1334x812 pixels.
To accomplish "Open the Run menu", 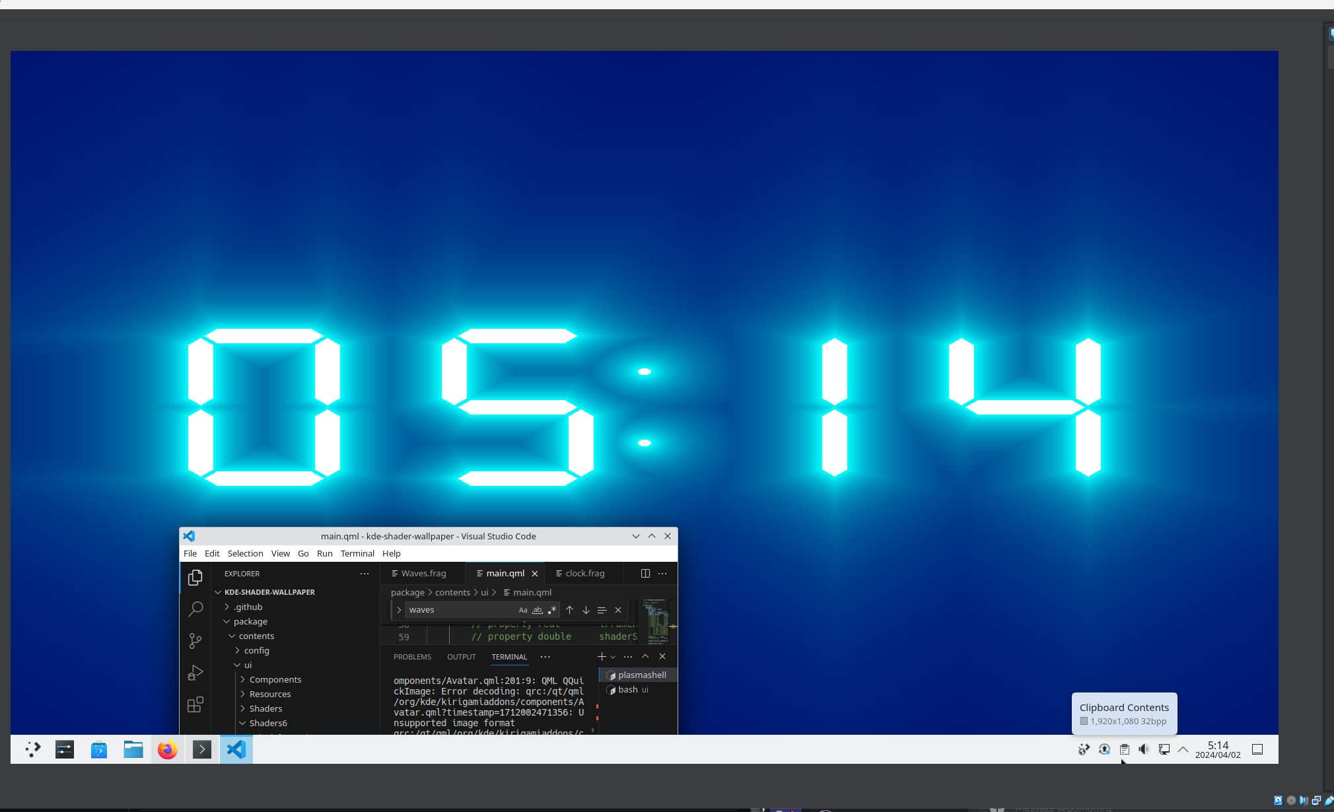I will point(324,554).
